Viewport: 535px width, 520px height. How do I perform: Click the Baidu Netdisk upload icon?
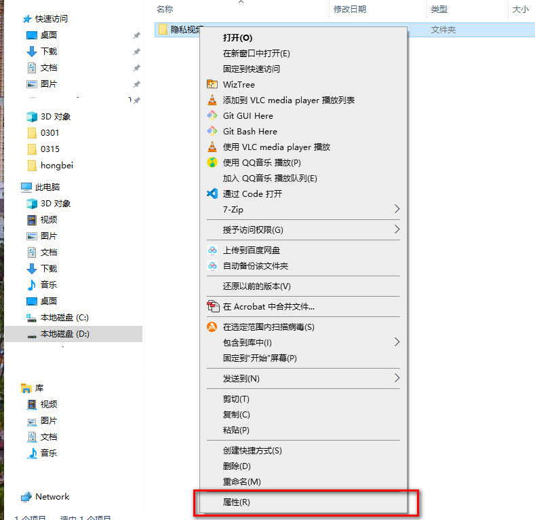coord(212,250)
